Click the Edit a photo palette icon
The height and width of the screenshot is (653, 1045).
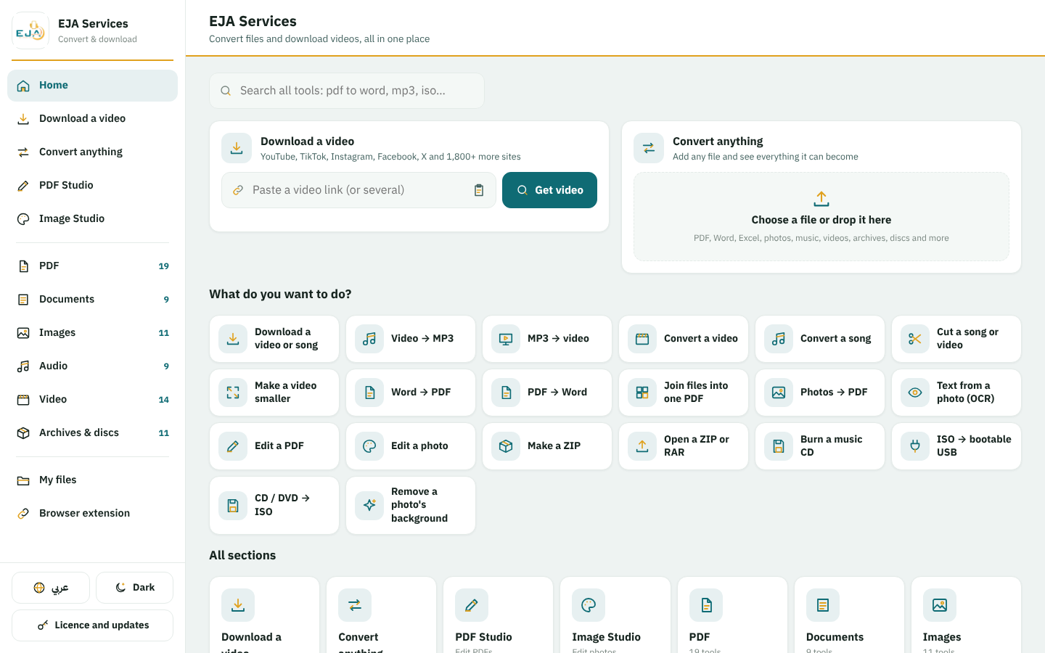tap(369, 446)
